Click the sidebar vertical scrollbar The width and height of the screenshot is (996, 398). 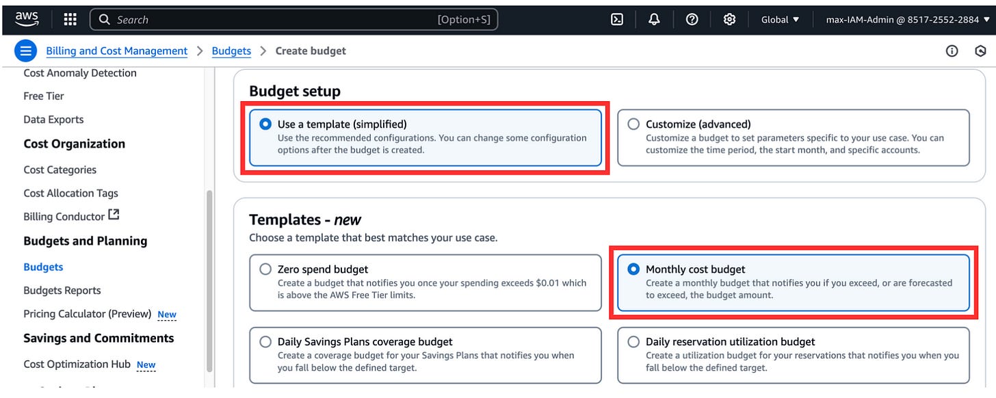click(x=209, y=280)
